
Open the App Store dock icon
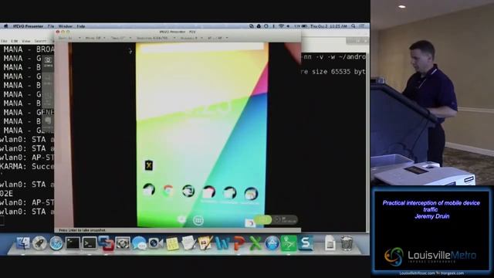(x=272, y=244)
